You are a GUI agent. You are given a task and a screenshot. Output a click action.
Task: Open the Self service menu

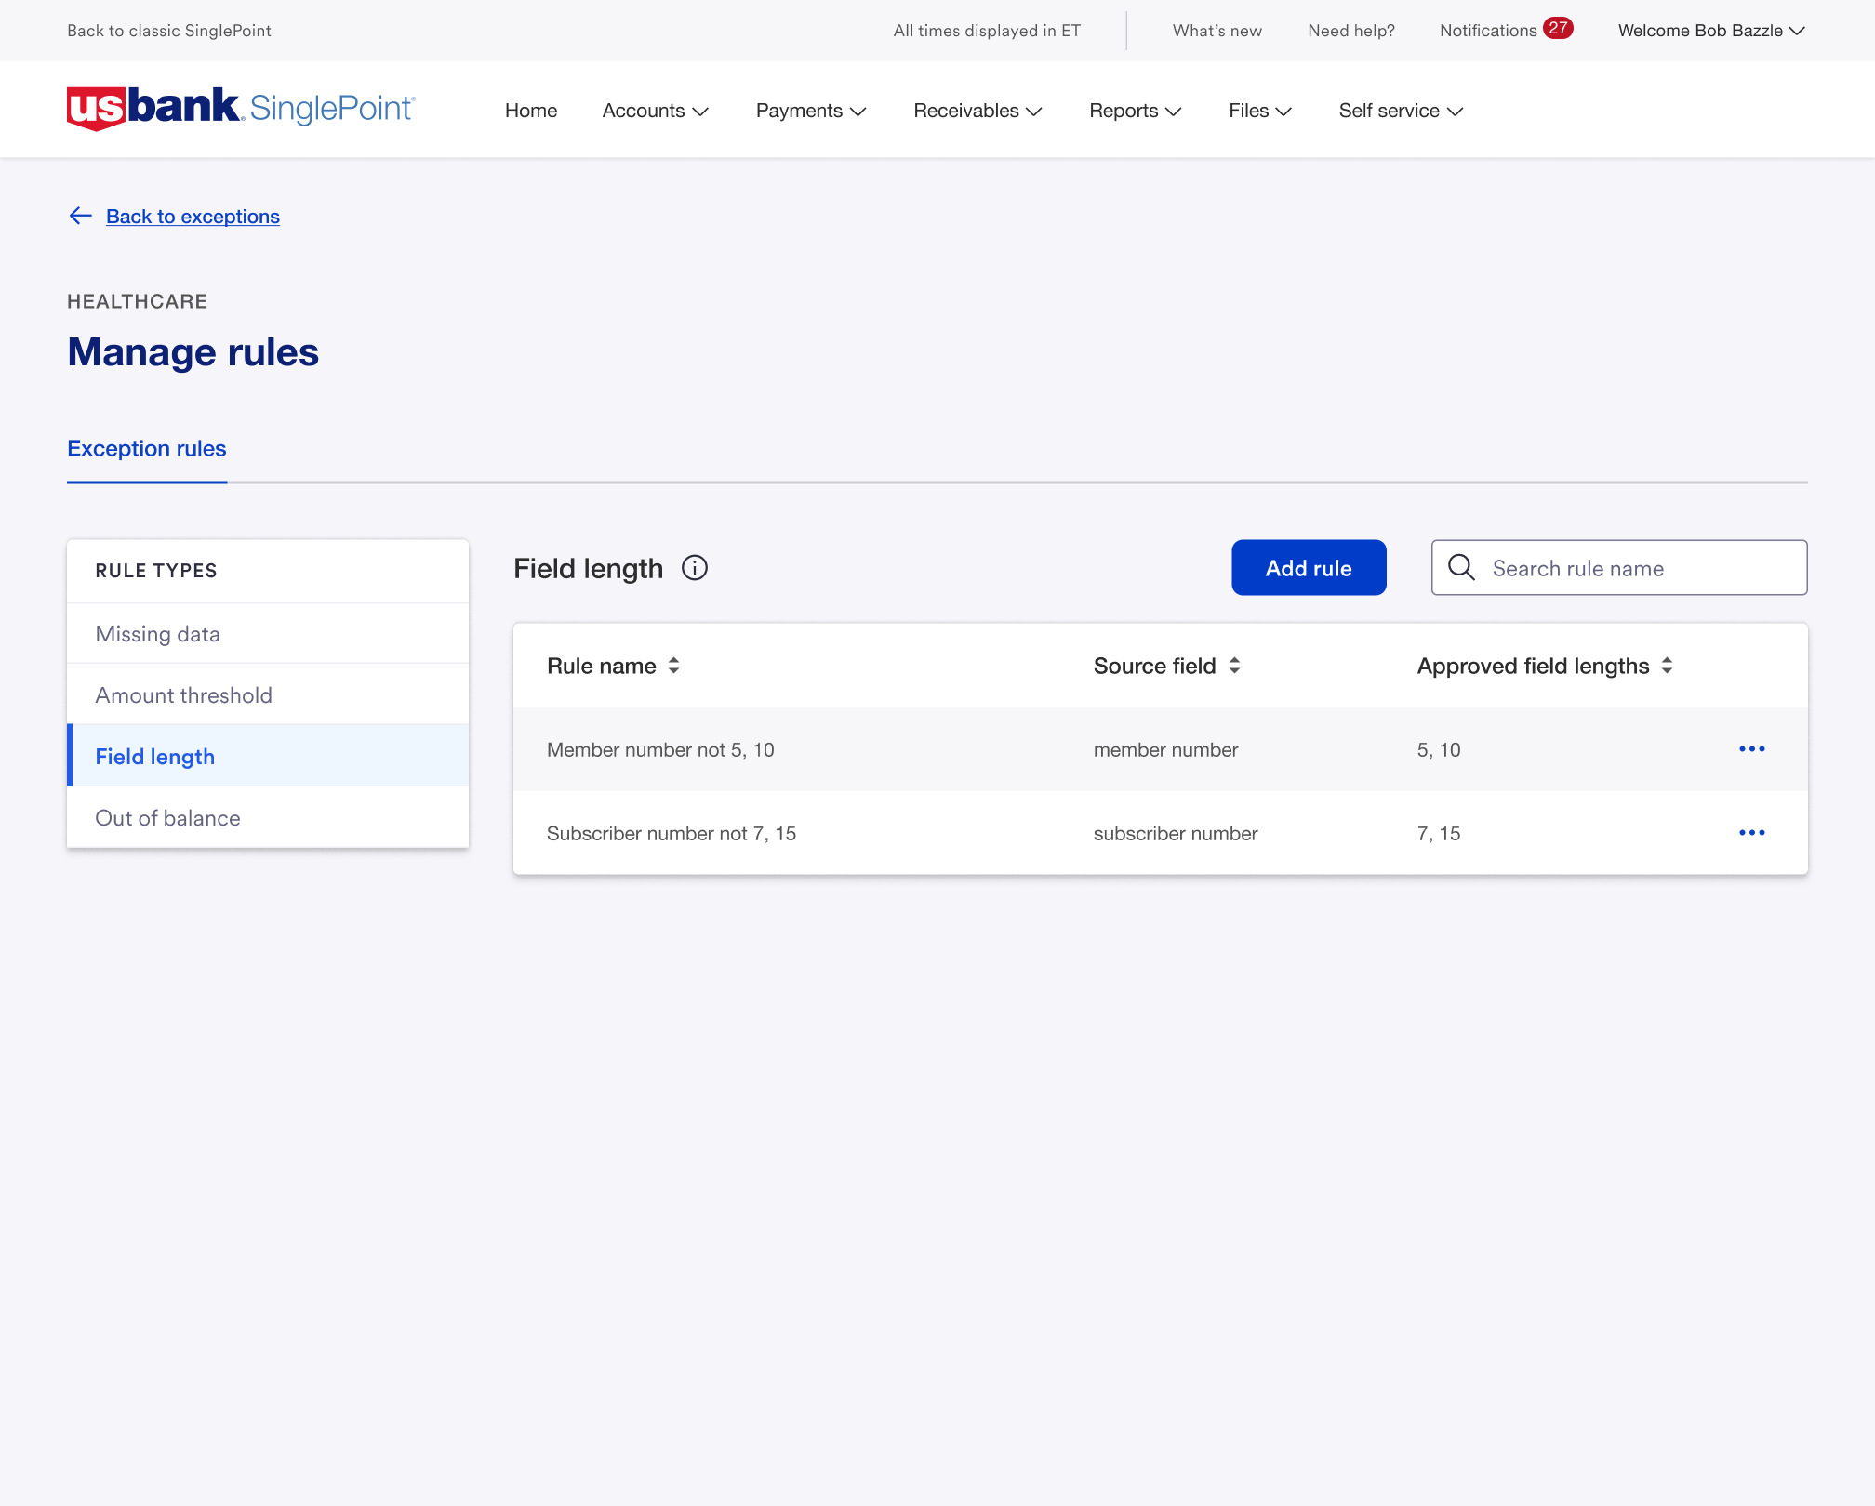point(1399,111)
